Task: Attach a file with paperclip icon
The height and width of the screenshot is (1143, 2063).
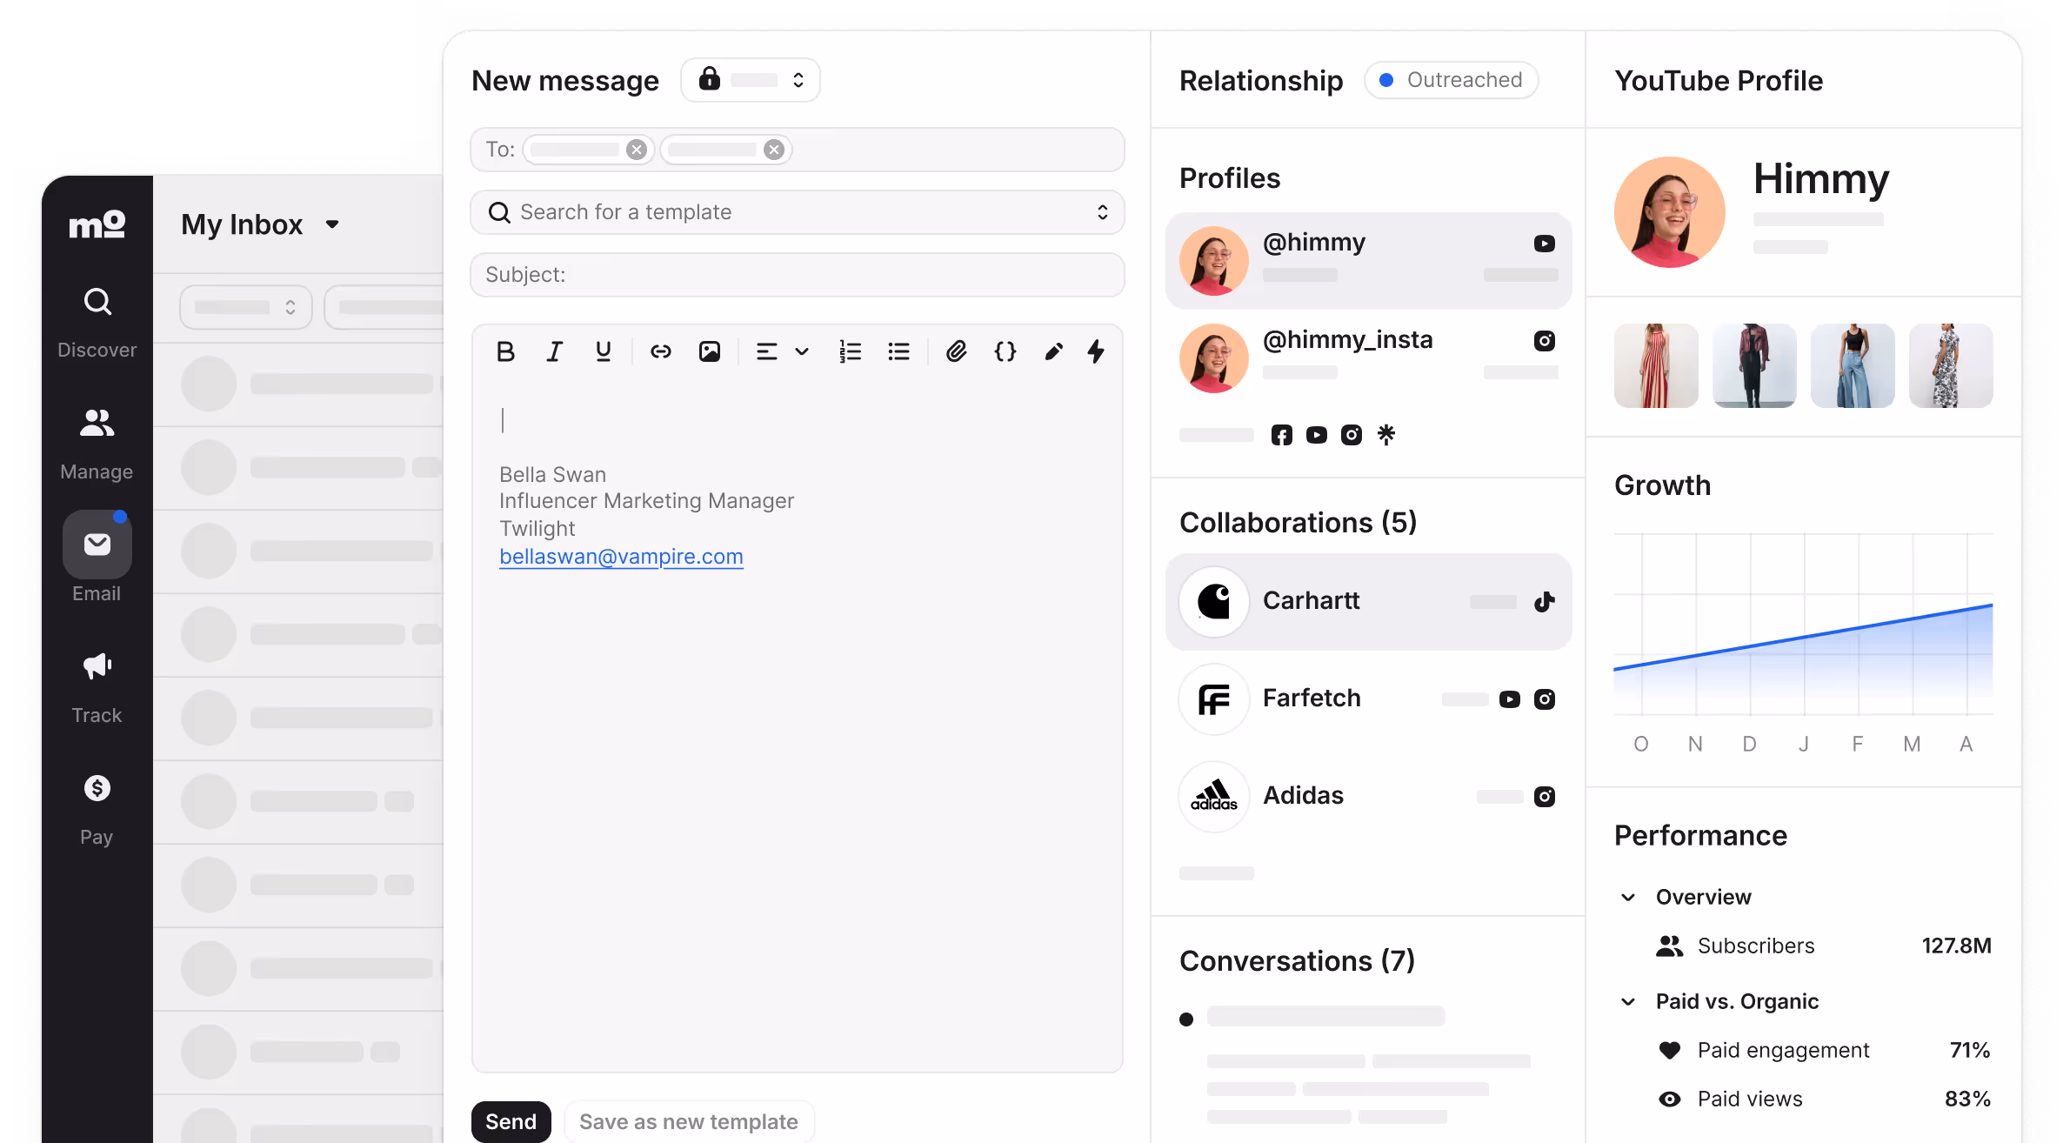Action: click(957, 351)
